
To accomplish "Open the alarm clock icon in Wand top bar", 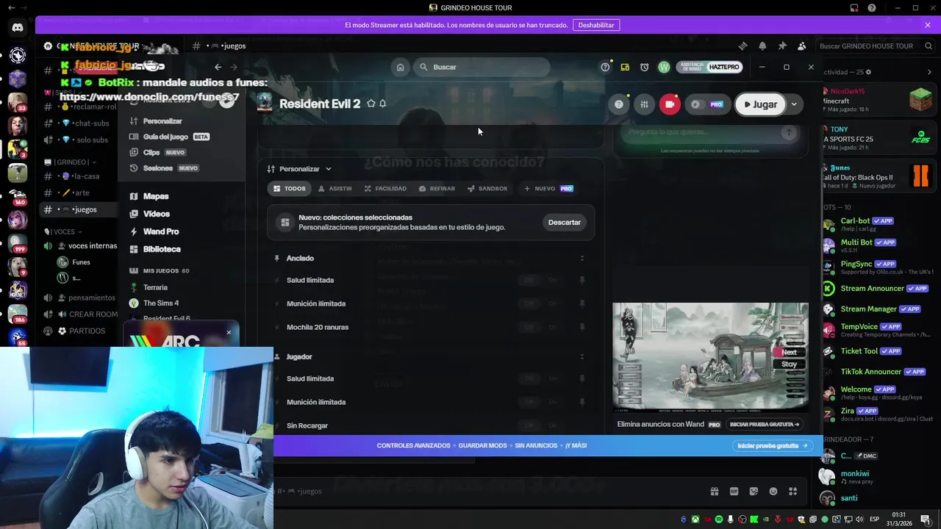I will click(x=644, y=67).
